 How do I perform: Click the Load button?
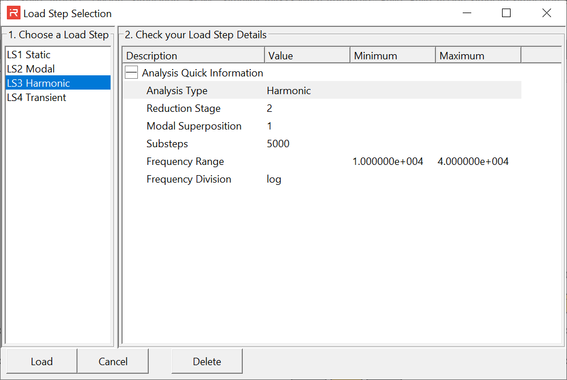pyautogui.click(x=42, y=361)
